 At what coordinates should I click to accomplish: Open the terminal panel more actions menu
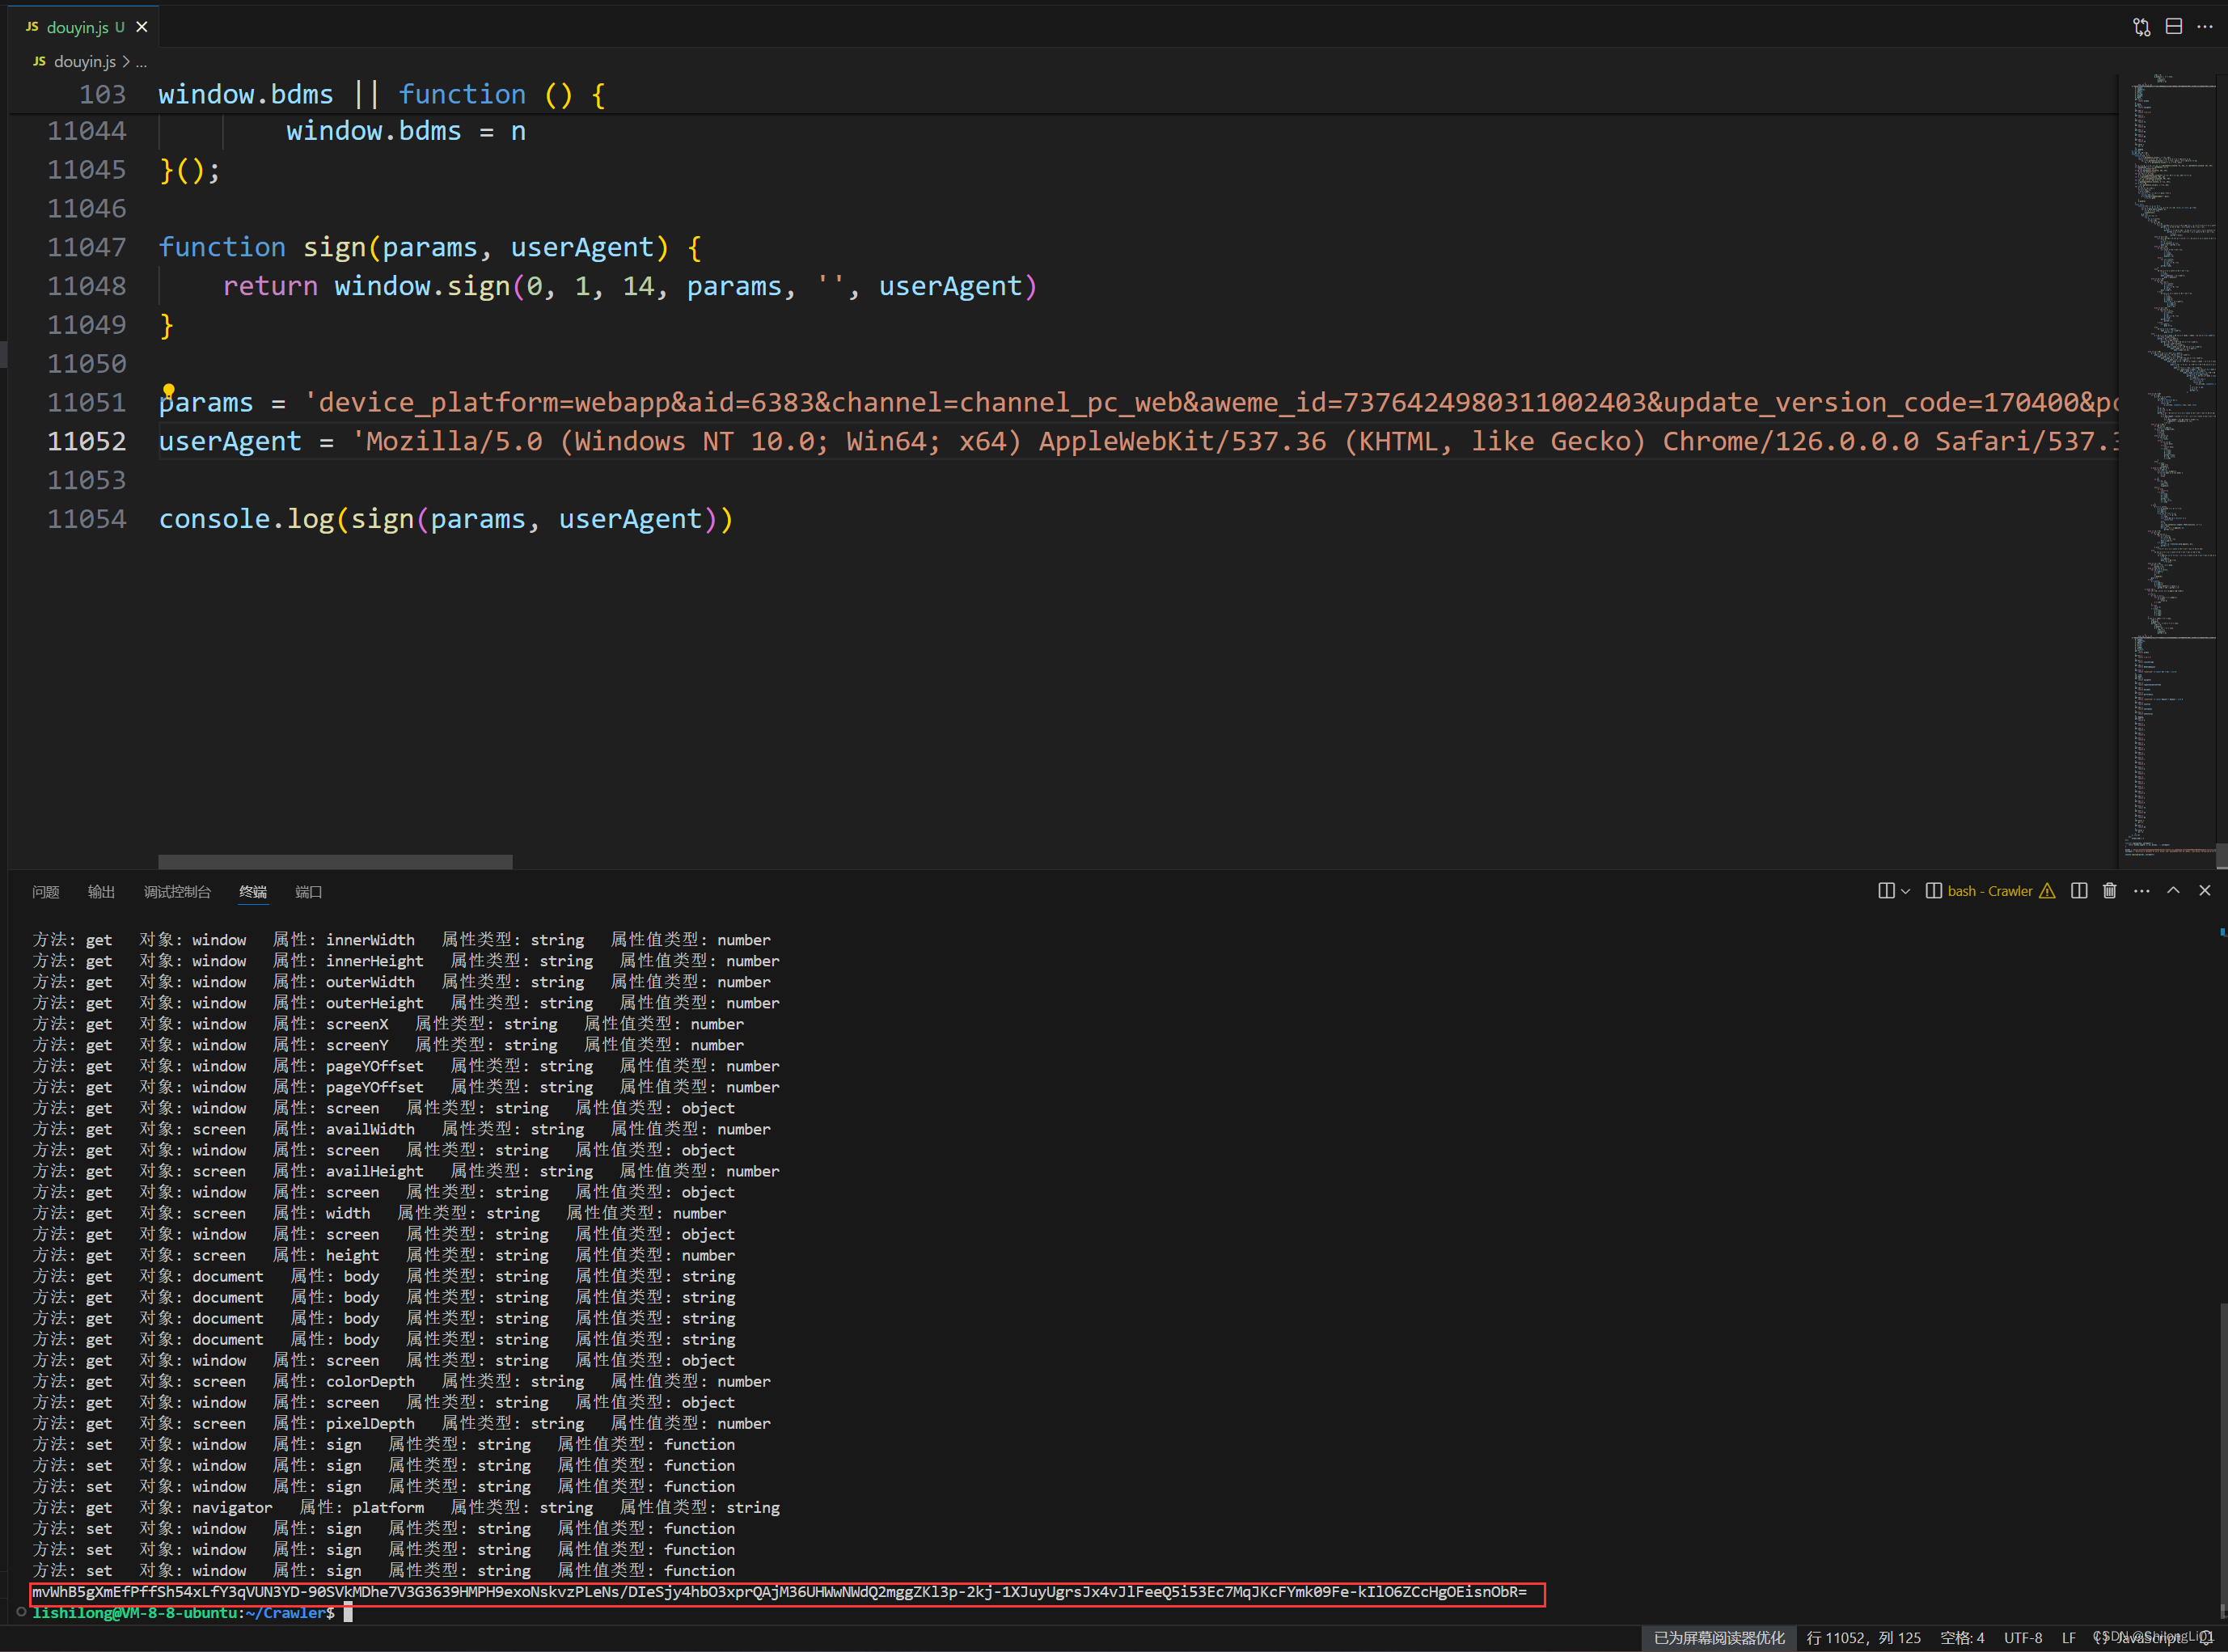pyautogui.click(x=2141, y=891)
